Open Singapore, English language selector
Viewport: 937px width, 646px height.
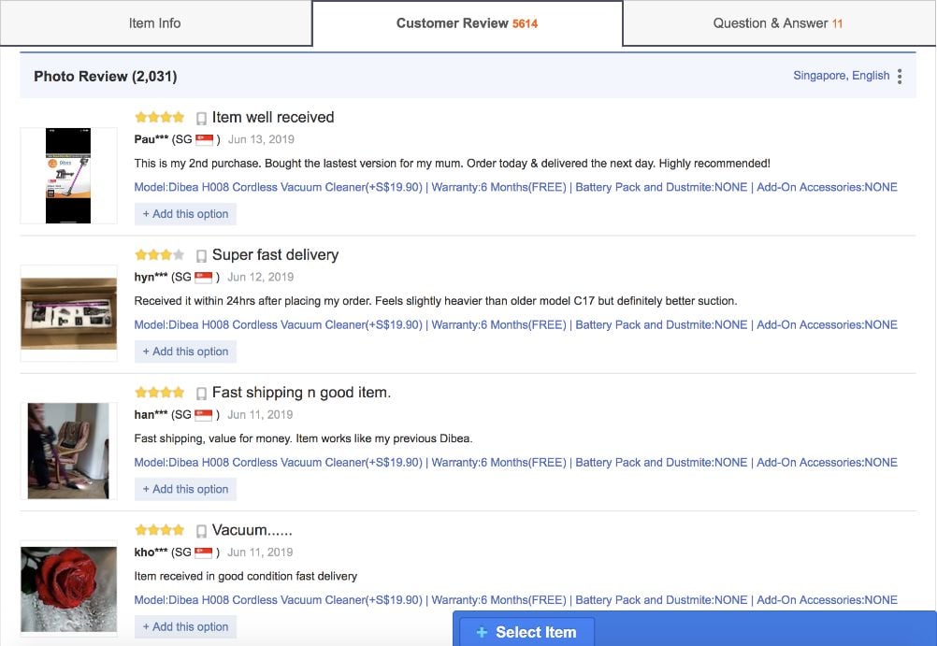point(841,76)
